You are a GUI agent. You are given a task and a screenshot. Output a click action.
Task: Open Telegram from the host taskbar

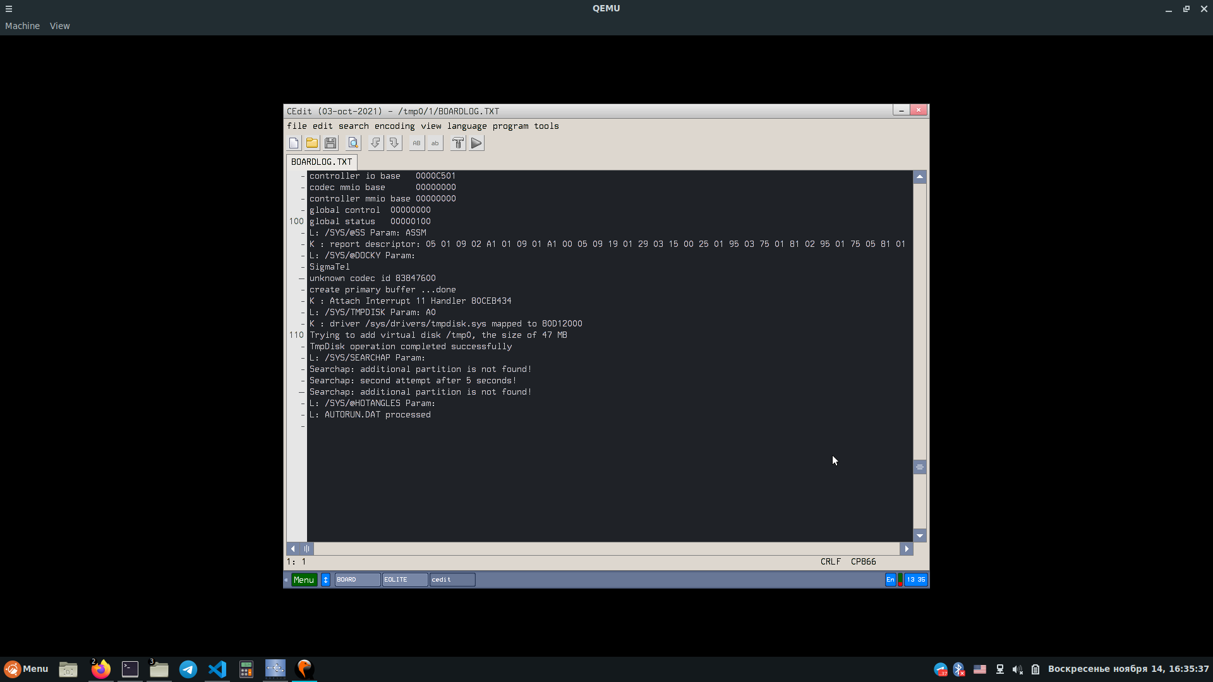tap(188, 669)
